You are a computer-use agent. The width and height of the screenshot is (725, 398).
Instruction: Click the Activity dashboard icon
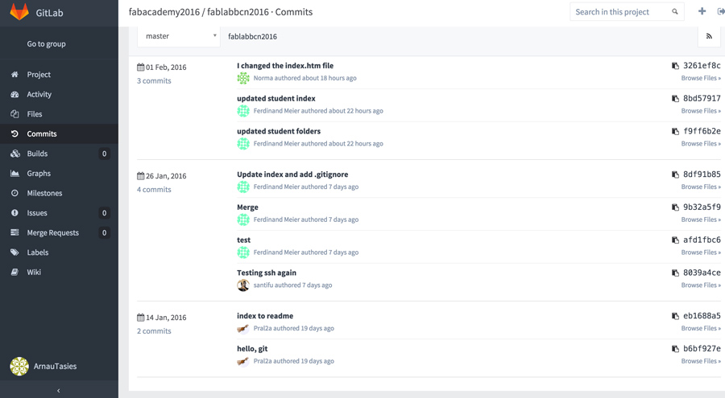tap(14, 94)
